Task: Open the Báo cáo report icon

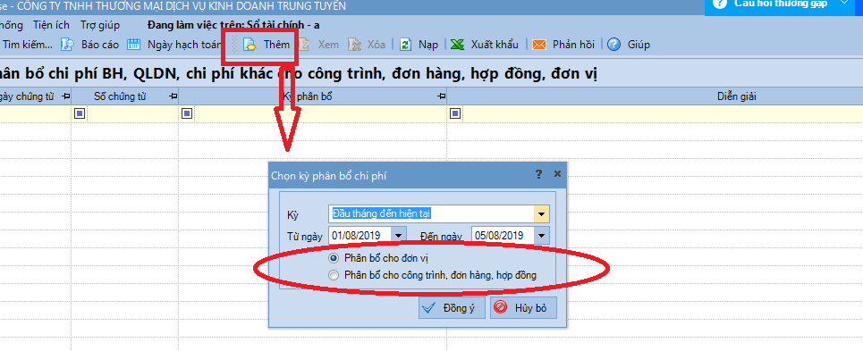Action: click(x=66, y=45)
